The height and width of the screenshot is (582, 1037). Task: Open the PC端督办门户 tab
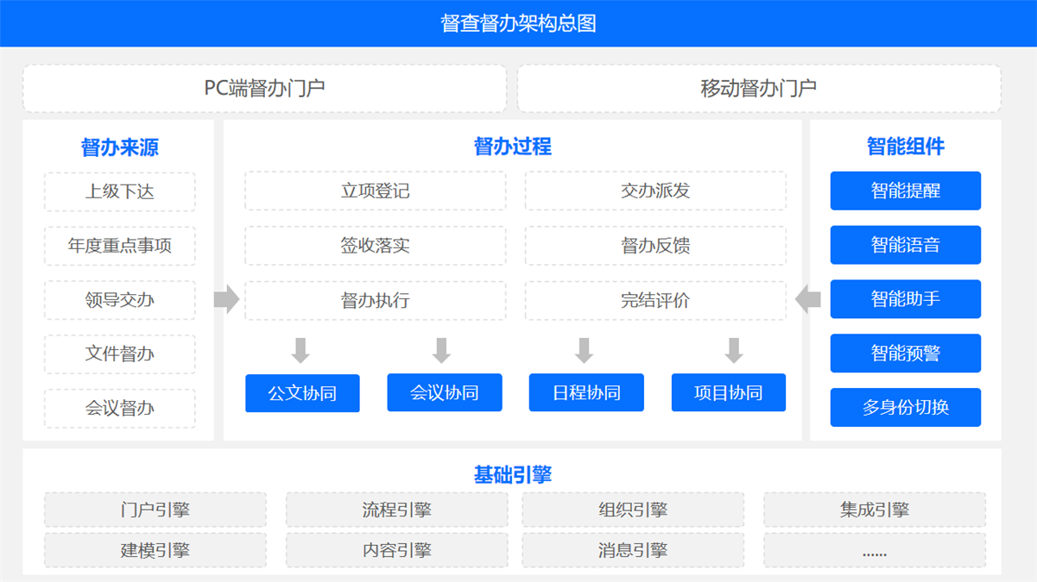tap(264, 88)
